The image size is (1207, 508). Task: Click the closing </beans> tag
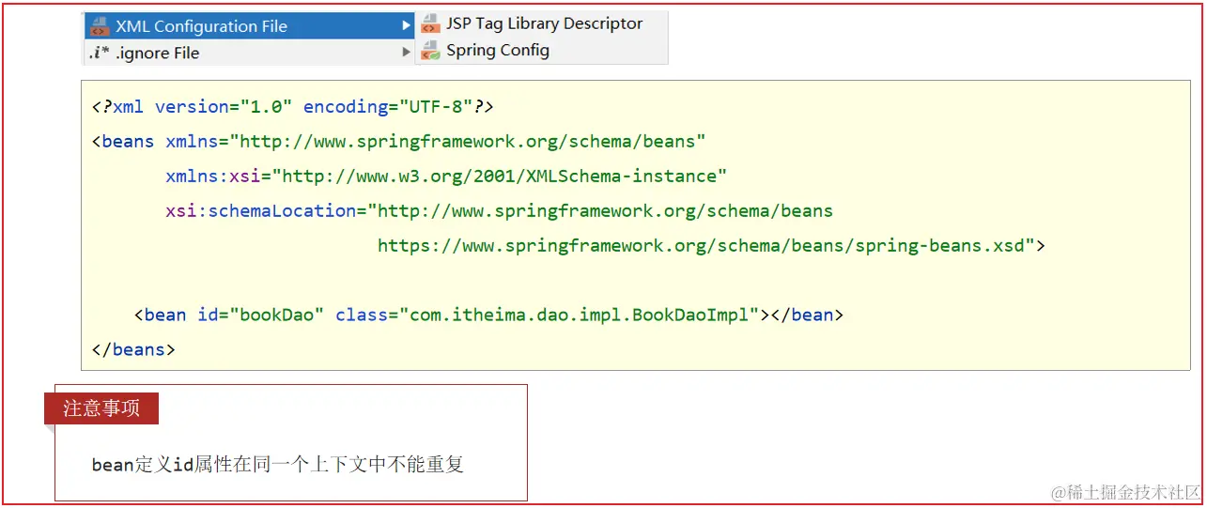[133, 350]
